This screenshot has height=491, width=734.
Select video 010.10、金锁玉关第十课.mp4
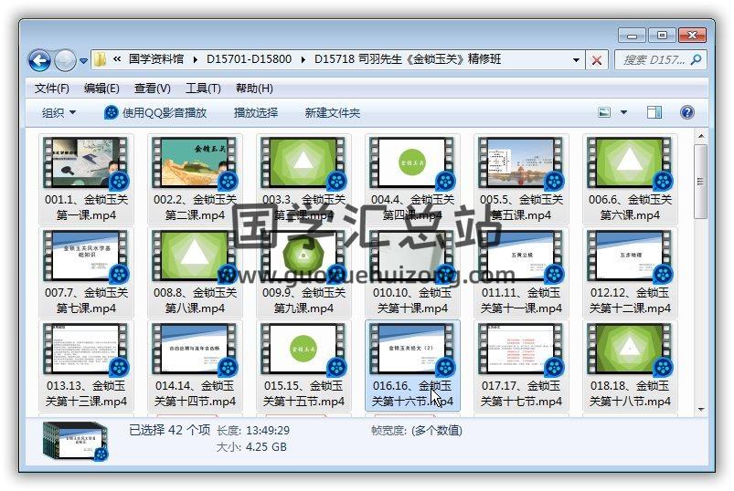[412, 272]
